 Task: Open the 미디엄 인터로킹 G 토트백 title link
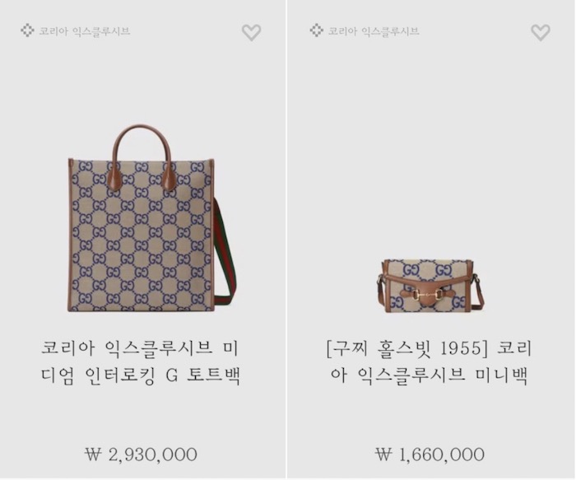141,362
